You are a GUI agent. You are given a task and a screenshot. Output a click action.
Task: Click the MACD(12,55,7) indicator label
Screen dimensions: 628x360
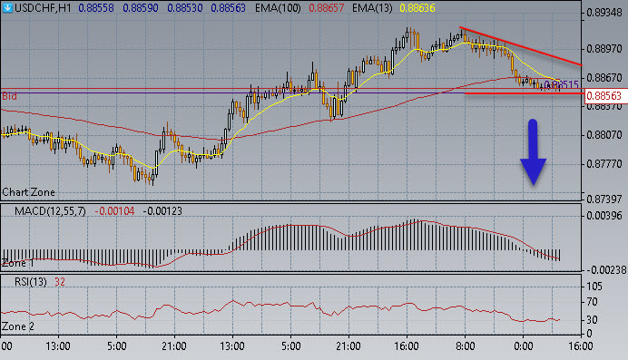pos(50,211)
